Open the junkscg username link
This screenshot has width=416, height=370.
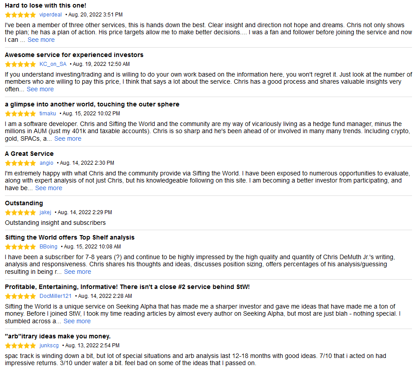(49, 346)
